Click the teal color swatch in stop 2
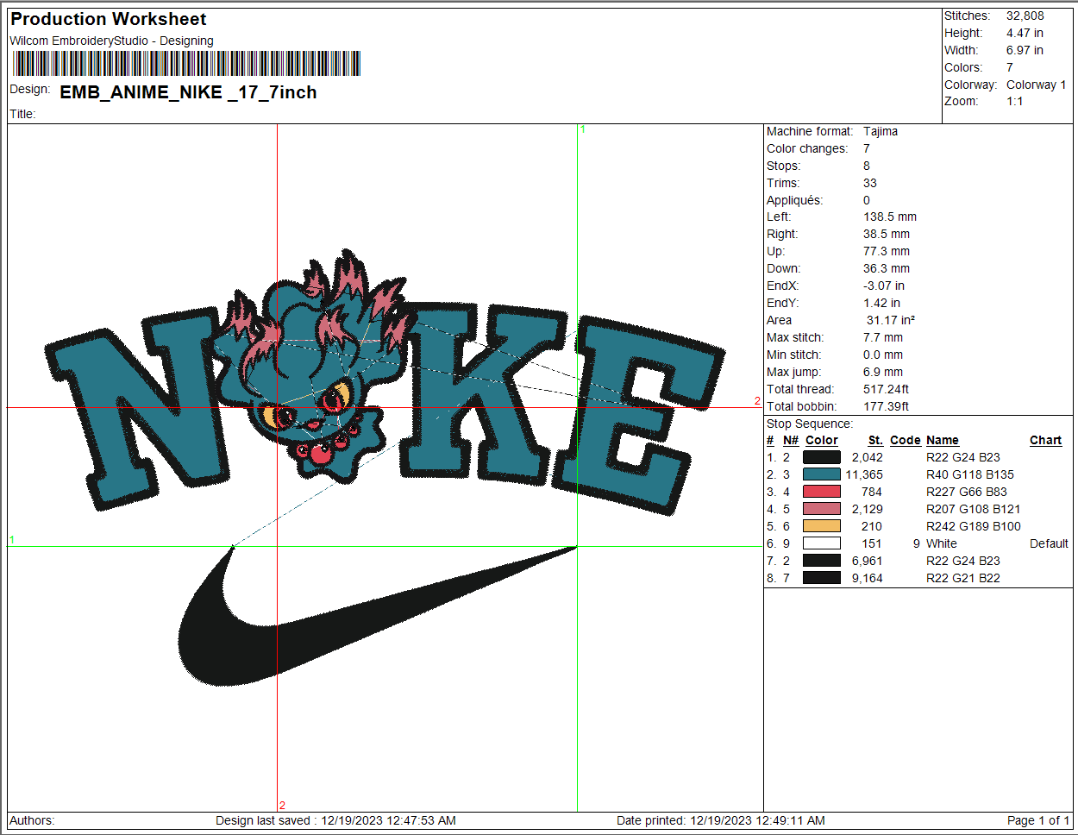This screenshot has height=835, width=1078. click(821, 474)
